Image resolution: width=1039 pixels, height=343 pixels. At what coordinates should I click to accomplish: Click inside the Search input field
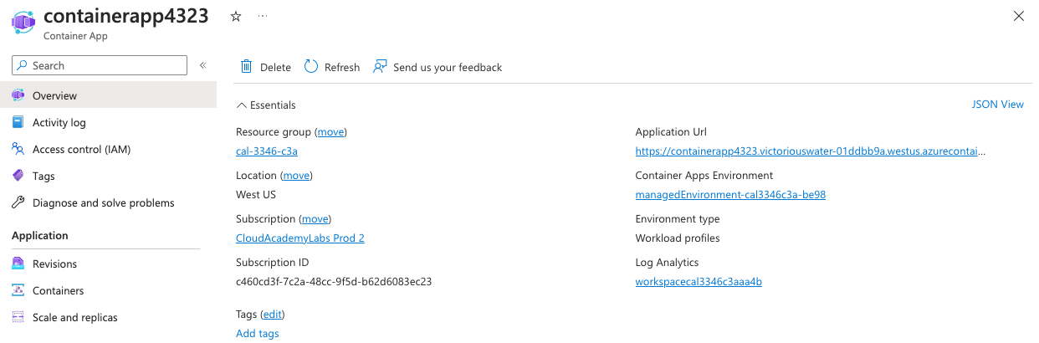[105, 65]
